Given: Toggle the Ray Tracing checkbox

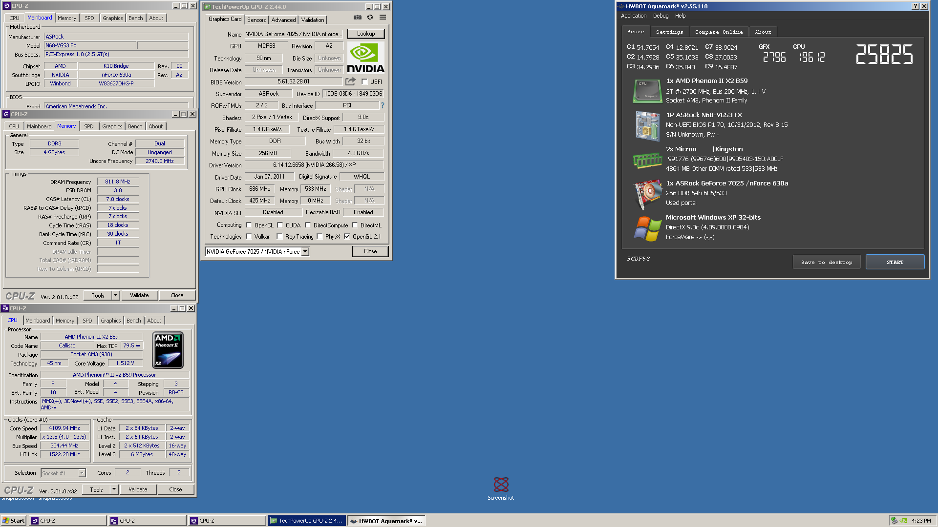Looking at the screenshot, I should (280, 237).
